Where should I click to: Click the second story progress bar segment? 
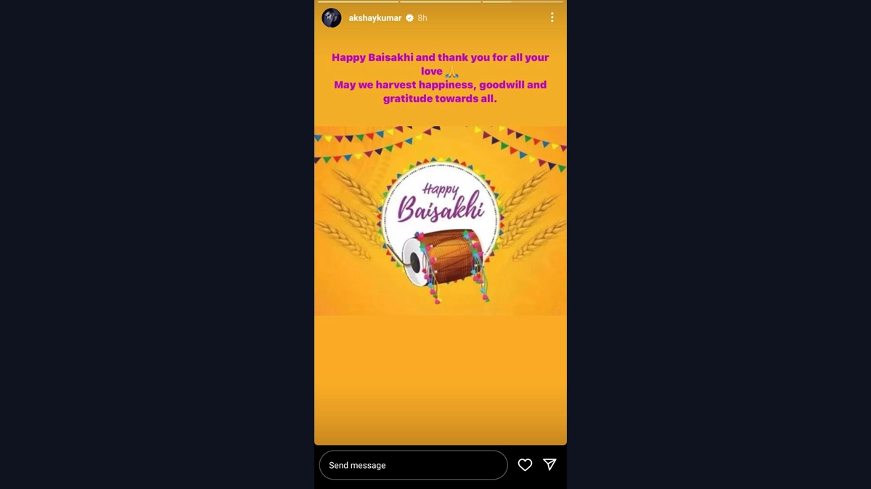pos(440,1)
